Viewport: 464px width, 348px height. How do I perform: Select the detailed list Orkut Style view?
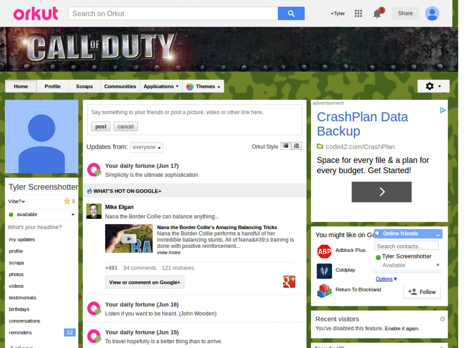tap(296, 146)
